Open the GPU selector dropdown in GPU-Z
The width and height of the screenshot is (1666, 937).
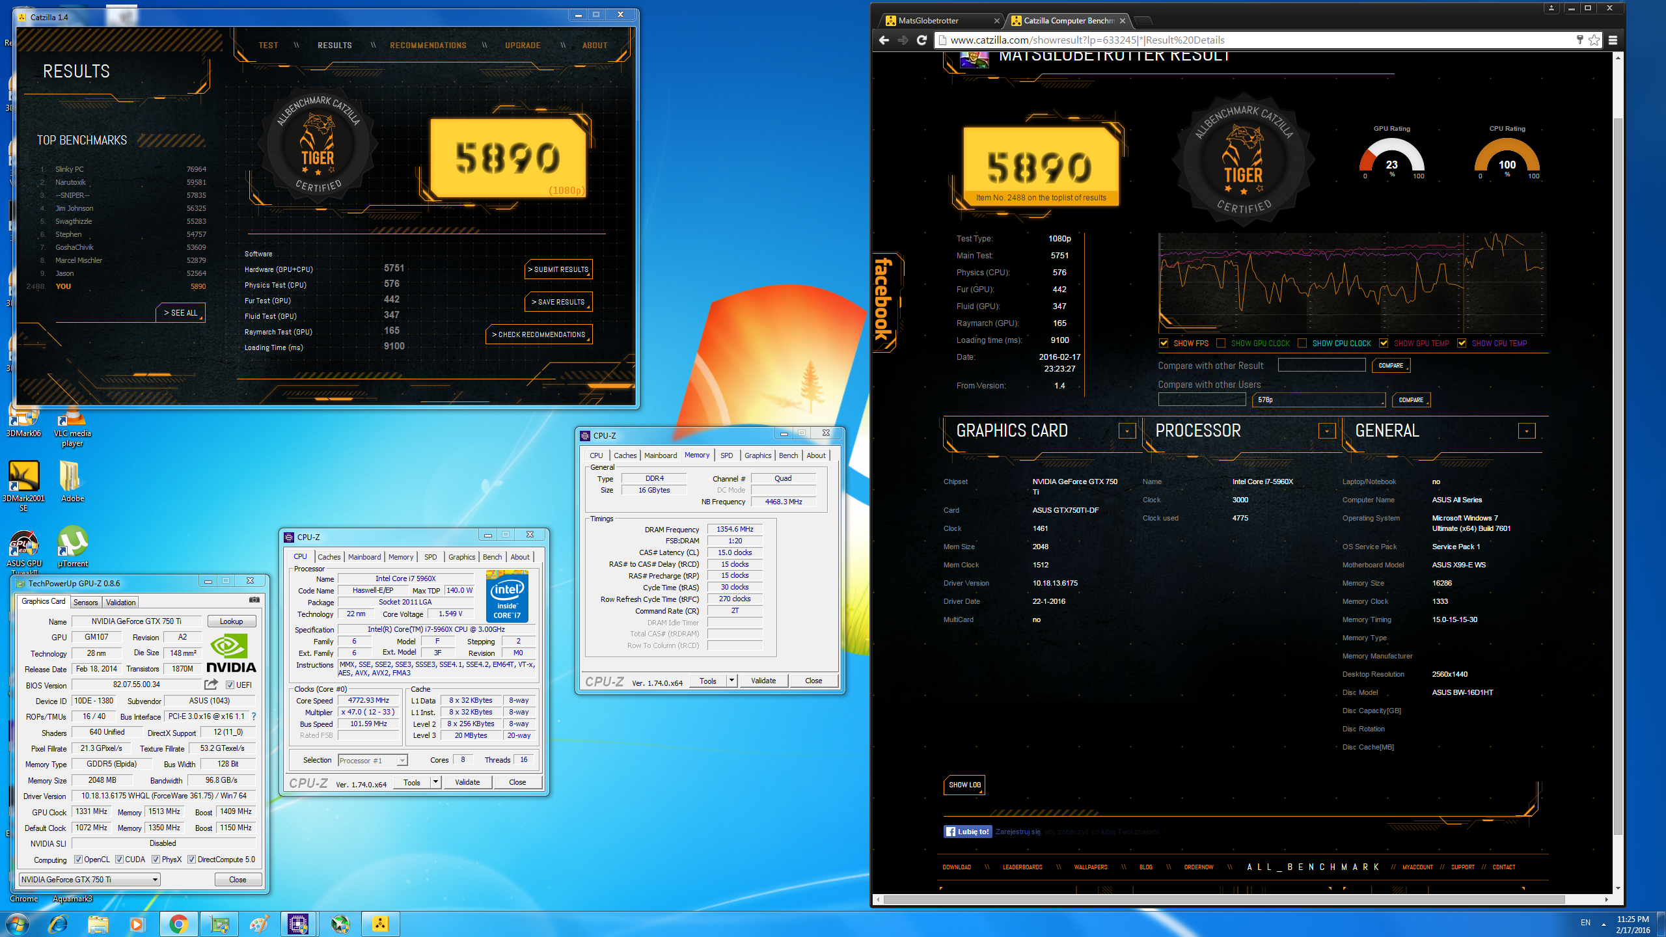[x=90, y=880]
